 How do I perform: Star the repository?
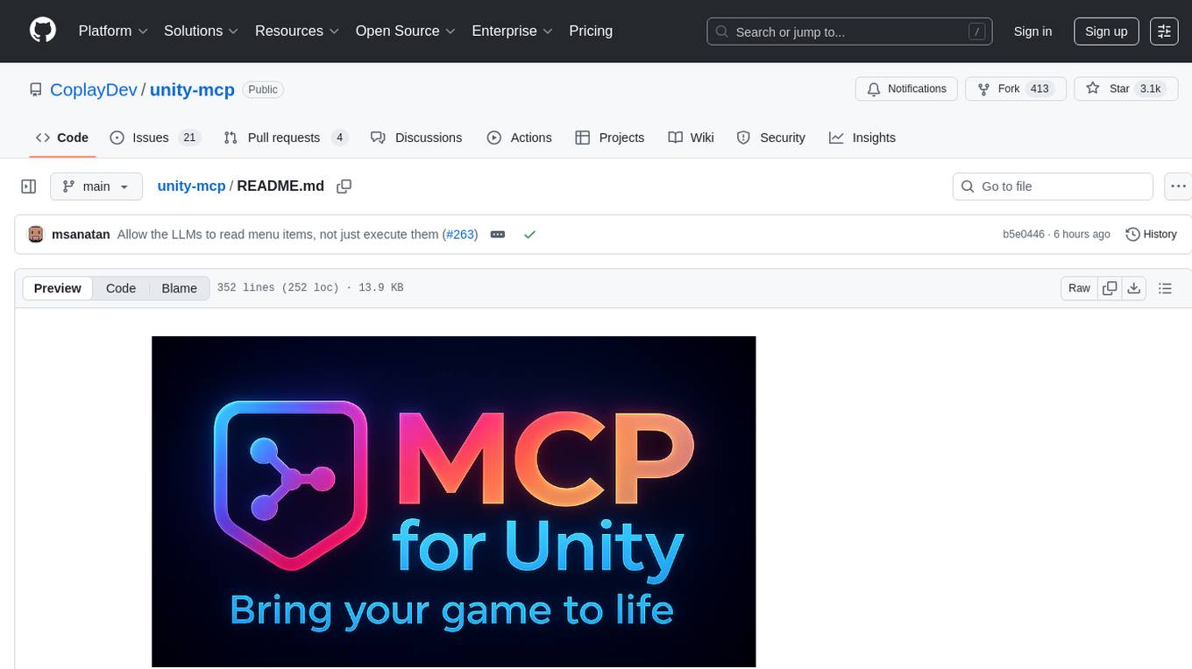coord(1125,88)
